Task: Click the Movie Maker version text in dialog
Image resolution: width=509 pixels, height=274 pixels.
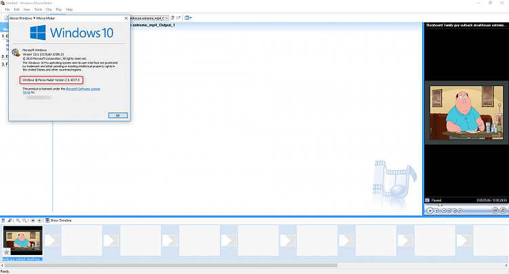Action: 51,80
